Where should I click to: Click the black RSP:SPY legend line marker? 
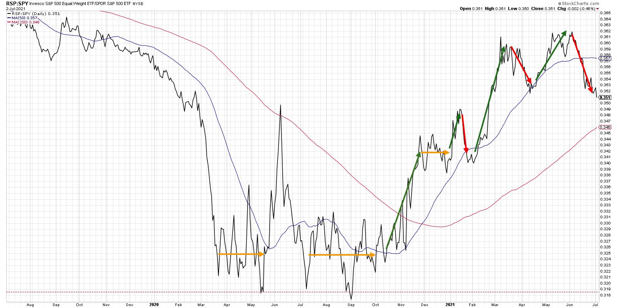click(9, 13)
